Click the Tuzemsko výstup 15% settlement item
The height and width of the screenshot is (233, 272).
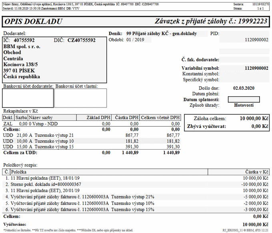point(82,209)
